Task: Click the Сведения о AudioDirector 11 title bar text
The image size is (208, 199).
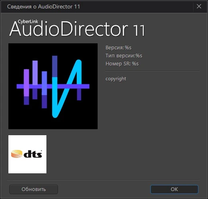Action: pos(44,6)
